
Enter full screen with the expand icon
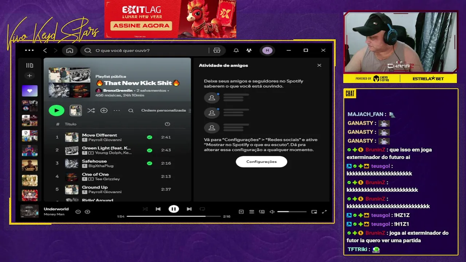click(324, 212)
